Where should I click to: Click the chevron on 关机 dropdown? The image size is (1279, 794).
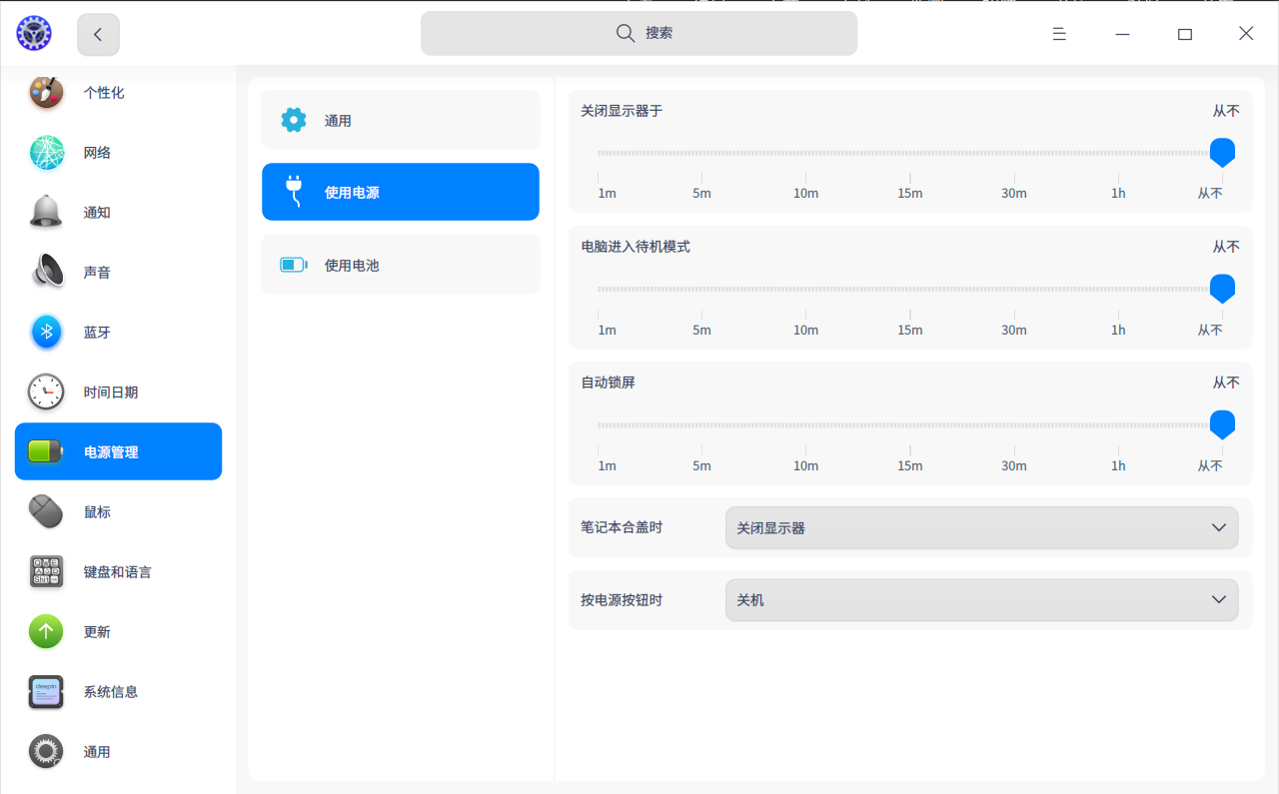[1218, 600]
